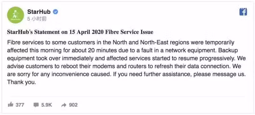
Task: Click the Facebook logo icon
Action: [243, 12]
